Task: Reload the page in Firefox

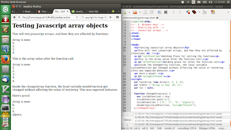Action: click(77, 17)
